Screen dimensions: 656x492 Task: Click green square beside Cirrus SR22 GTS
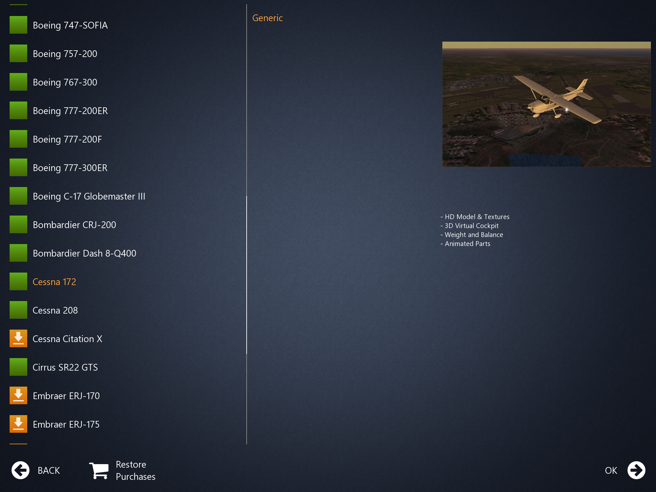[x=18, y=367]
